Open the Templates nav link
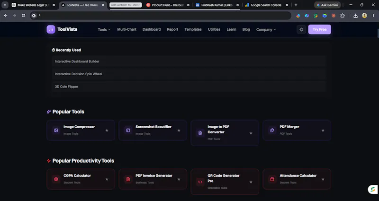 (193, 29)
